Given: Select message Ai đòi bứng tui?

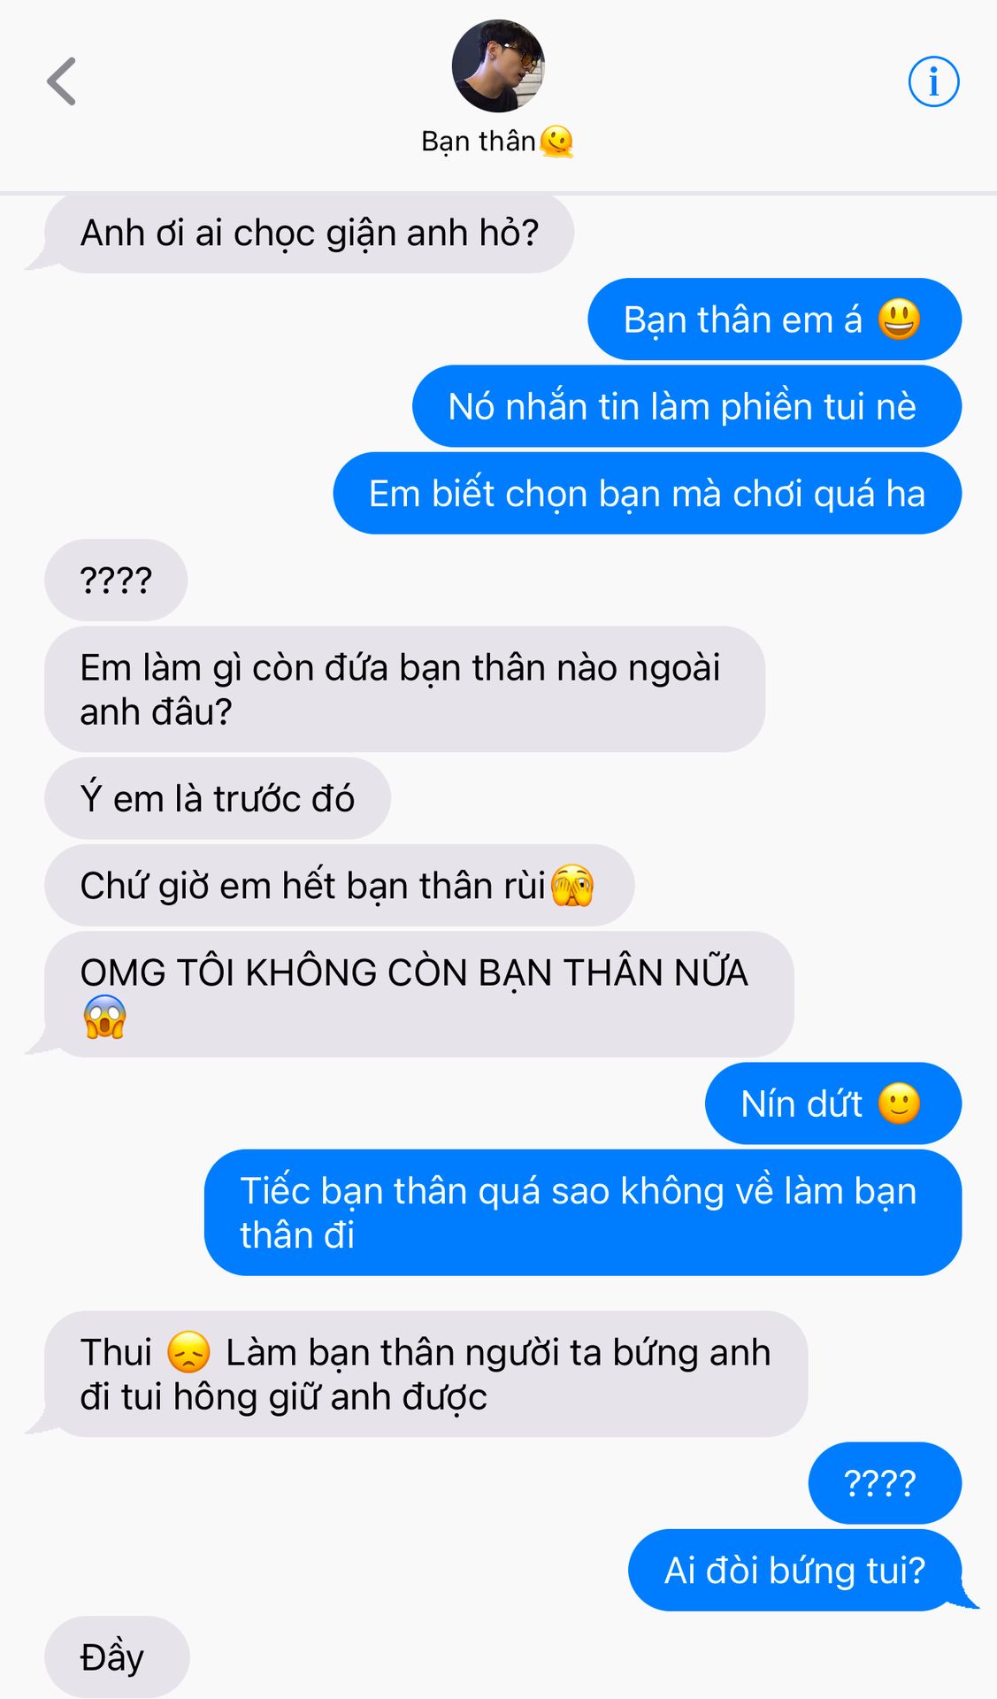Looking at the screenshot, I should 794,1570.
